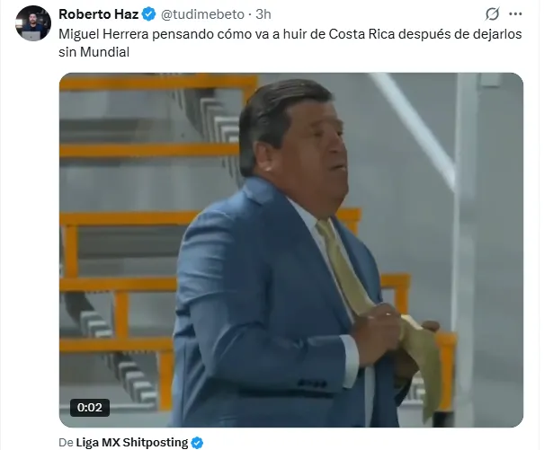Viewport: 544px width, 450px height.
Task: Click the topmost orange railing in the video
Action: pos(158,82)
